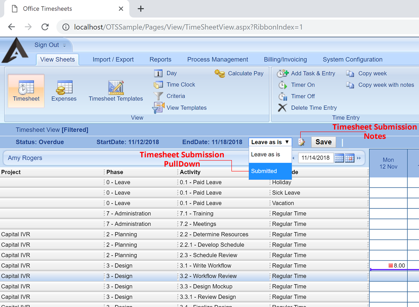Expand the Sign Out dropdown arrow
The width and height of the screenshot is (419, 307).
point(64,45)
